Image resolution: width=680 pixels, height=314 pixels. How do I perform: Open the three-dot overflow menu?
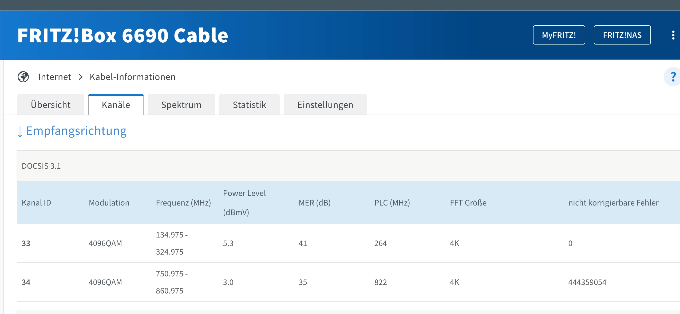pyautogui.click(x=673, y=35)
